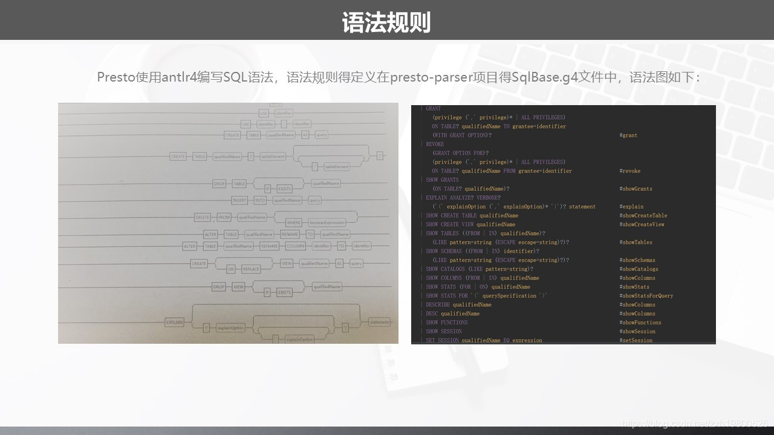Click the SHOW FUNCTIONS code line
The image size is (774, 435).
click(446, 323)
